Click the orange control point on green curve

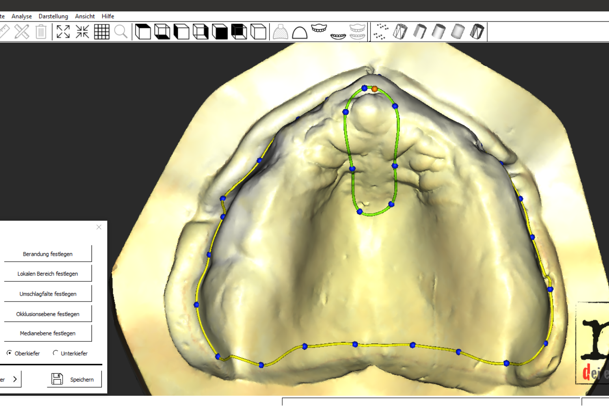374,89
